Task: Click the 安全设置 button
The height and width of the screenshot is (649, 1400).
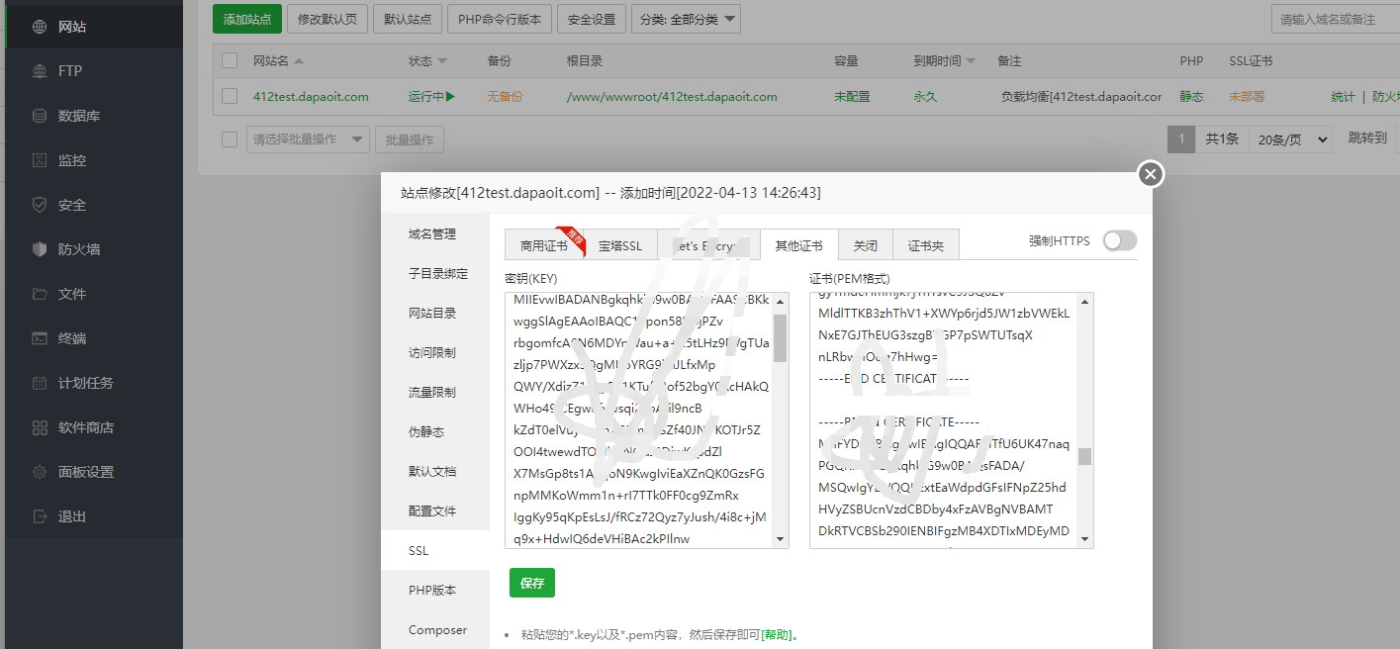Action: [x=591, y=19]
